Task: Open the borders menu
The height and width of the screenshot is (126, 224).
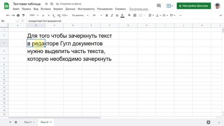Action: pos(135,15)
